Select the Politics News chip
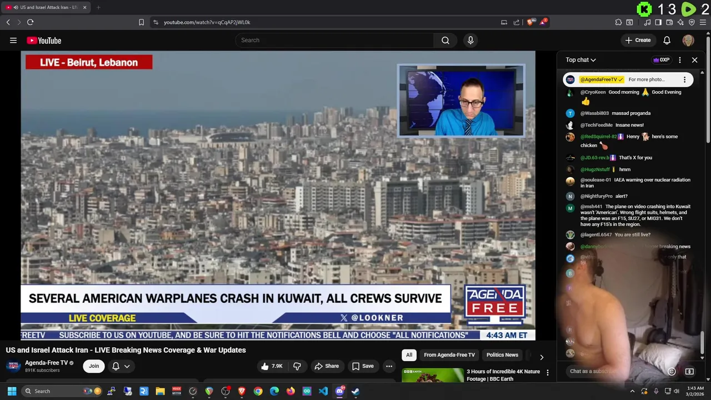 (502, 355)
